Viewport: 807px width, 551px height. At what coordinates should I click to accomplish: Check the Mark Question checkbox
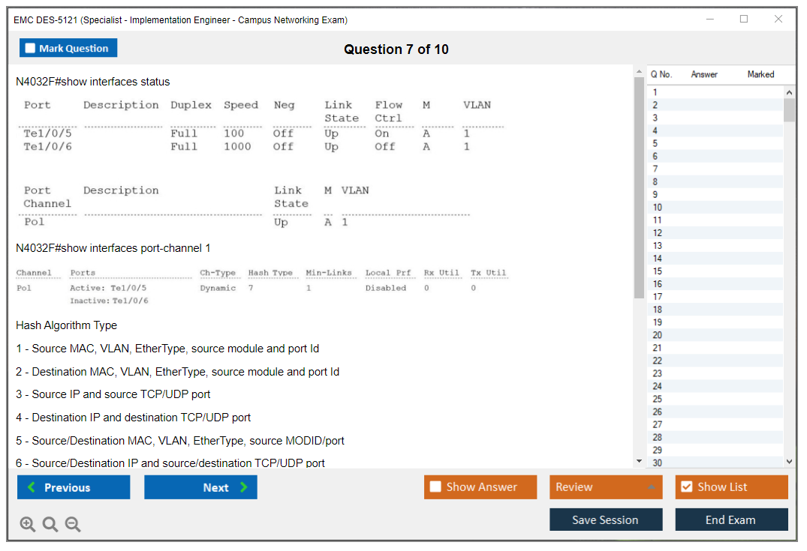tap(31, 49)
